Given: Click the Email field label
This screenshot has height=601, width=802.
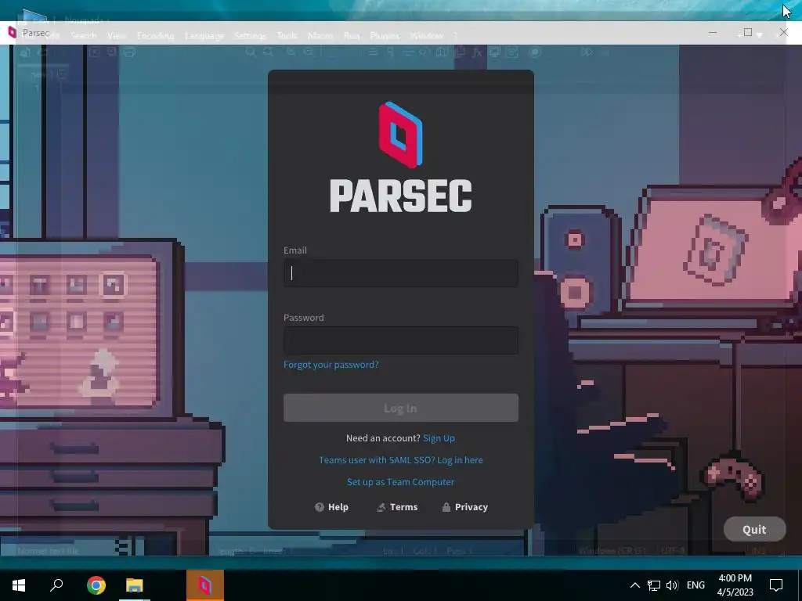Looking at the screenshot, I should pos(295,250).
